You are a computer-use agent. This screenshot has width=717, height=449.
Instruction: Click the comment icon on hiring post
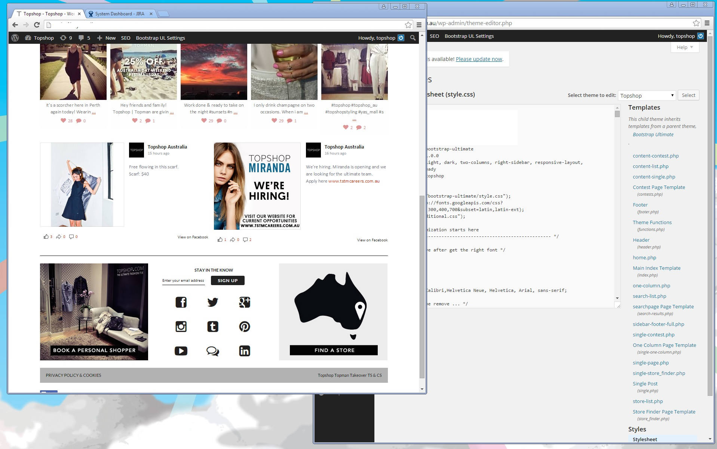pos(245,239)
